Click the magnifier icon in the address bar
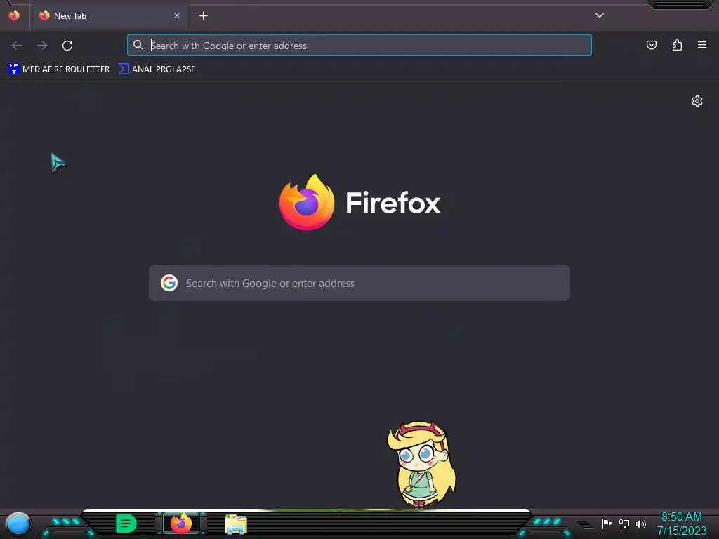Screen dimensions: 719x539 pyautogui.click(x=138, y=45)
